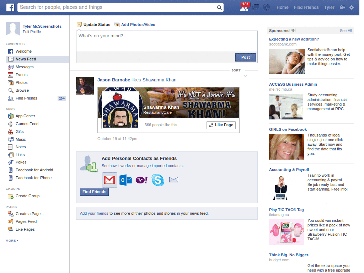Open the Edit Profile link
The width and height of the screenshot is (364, 273).
32,32
